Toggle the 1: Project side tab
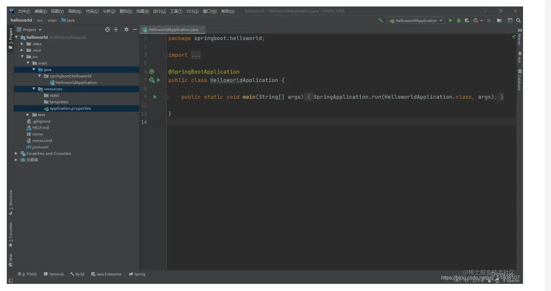 [11, 38]
